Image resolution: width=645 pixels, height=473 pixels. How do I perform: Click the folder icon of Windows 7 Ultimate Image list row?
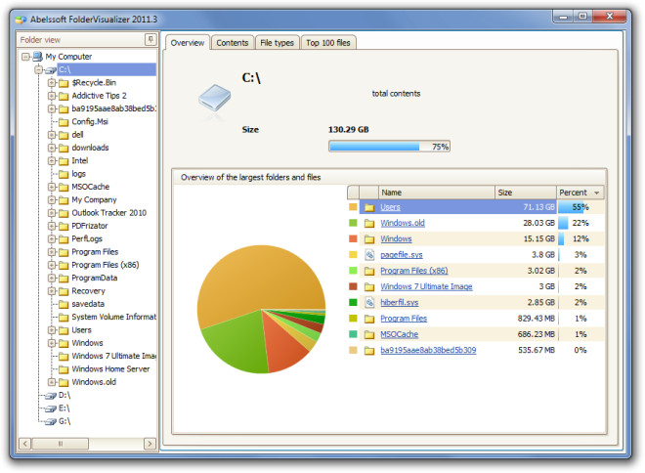click(x=369, y=287)
